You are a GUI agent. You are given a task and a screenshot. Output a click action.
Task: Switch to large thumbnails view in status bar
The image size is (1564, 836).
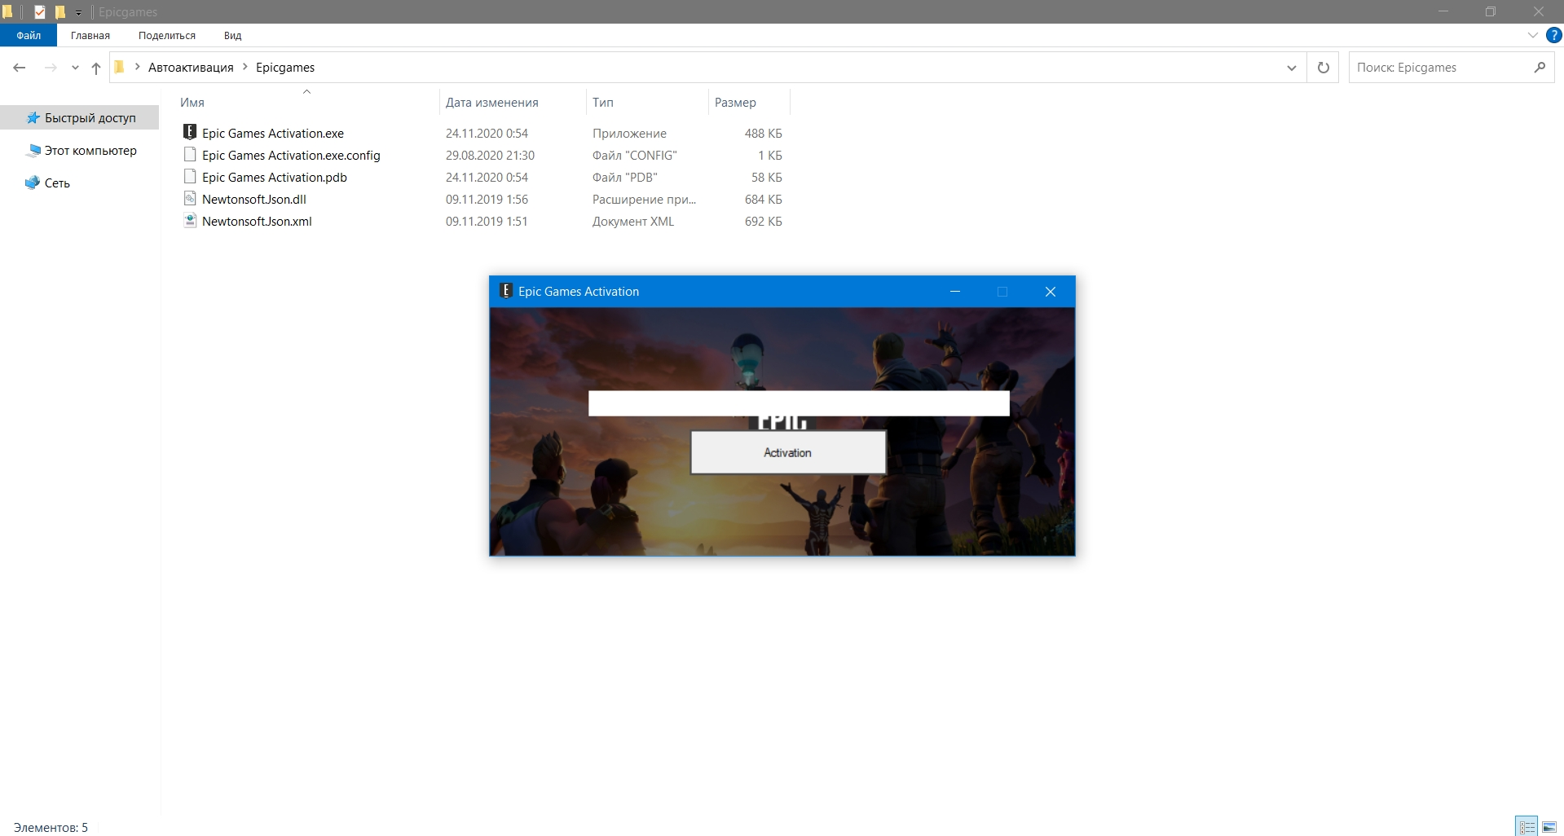[x=1549, y=826]
